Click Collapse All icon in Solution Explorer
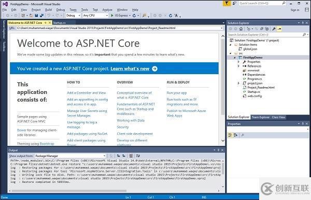The height and width of the screenshot is (200, 311). [x=262, y=29]
